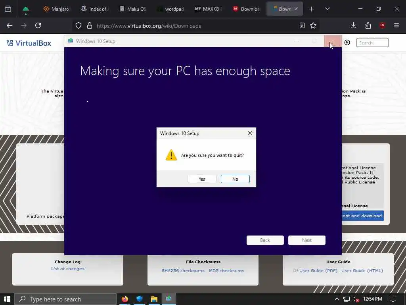Open the User Guide (PDF) link
Image resolution: width=406 pixels, height=305 pixels.
pos(318,271)
